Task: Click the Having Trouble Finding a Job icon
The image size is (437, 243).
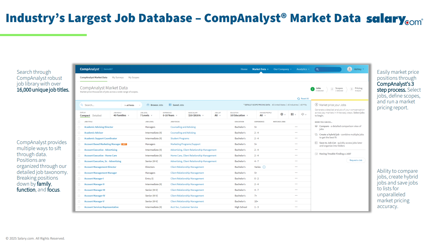Action: coord(316,154)
